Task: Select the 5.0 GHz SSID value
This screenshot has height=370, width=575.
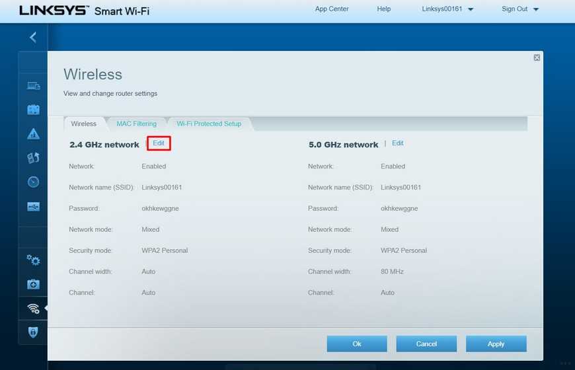Action: (x=401, y=188)
